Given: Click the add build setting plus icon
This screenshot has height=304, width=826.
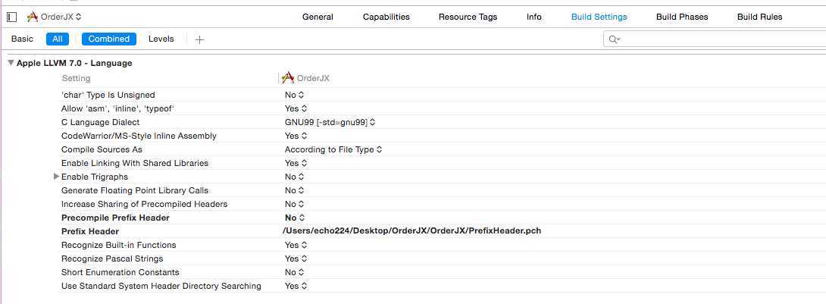Looking at the screenshot, I should coord(199,39).
